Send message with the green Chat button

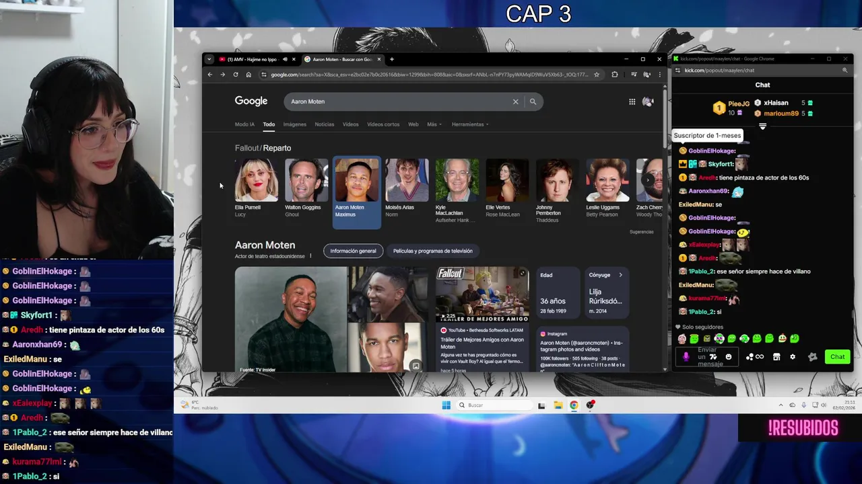(837, 357)
